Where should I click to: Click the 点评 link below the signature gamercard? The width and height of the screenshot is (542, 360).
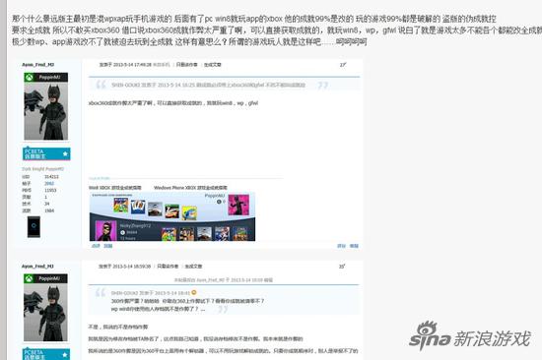point(96,246)
